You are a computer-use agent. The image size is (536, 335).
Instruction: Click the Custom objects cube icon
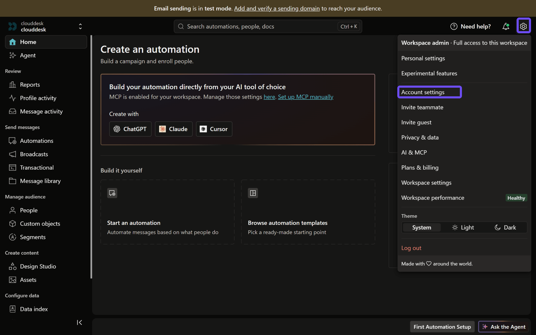(x=12, y=224)
